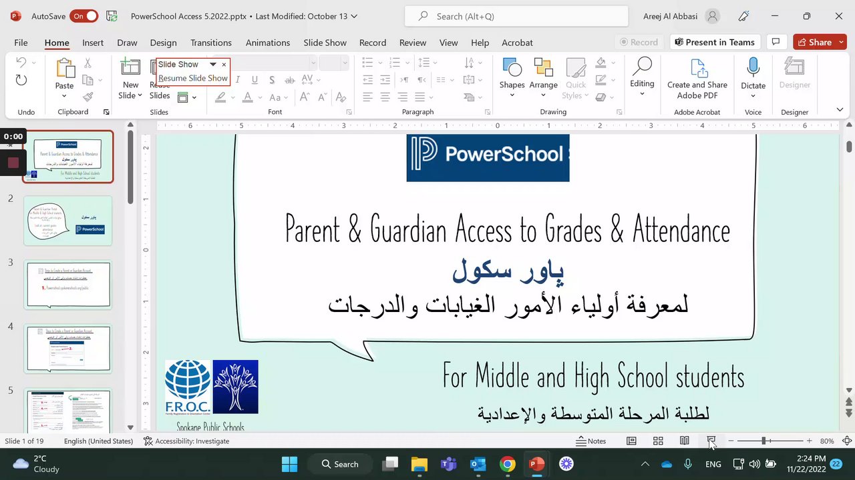Start Dictate microphone
This screenshot has height=480, width=855.
[x=753, y=67]
